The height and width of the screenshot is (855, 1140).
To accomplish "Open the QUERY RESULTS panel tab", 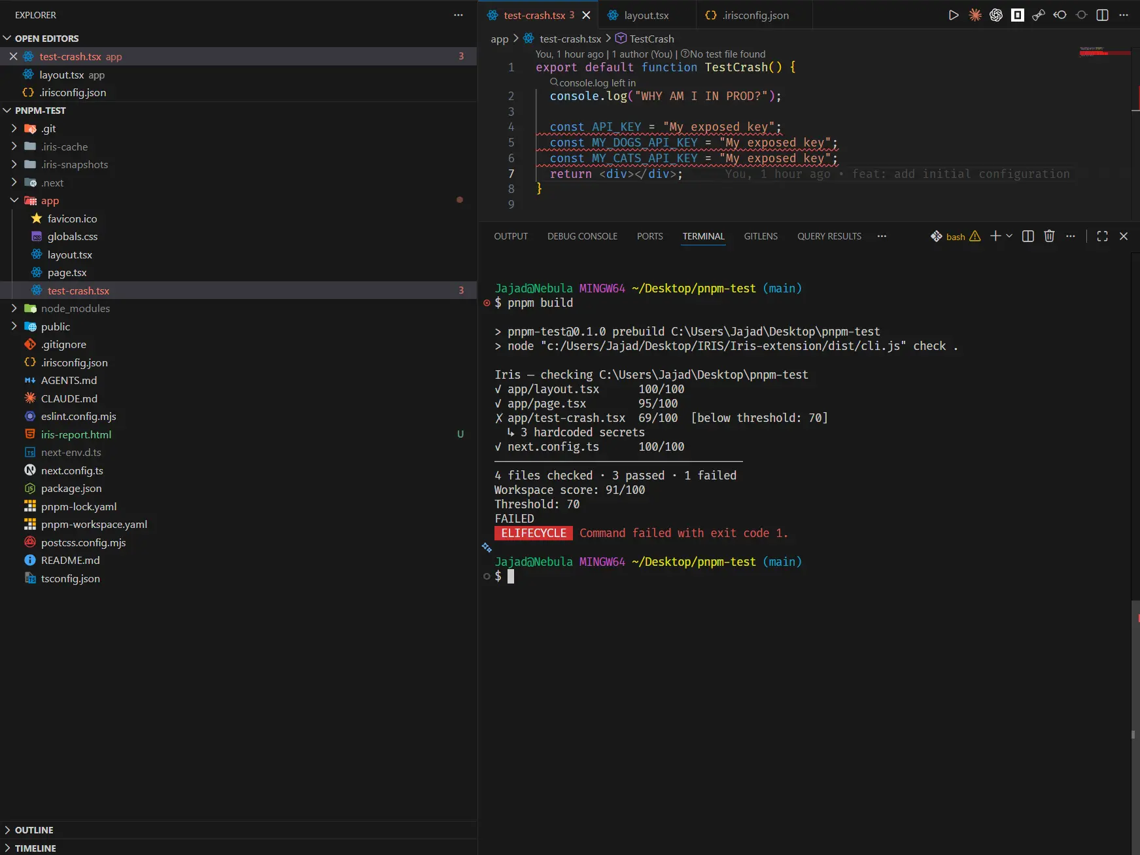I will click(x=829, y=236).
